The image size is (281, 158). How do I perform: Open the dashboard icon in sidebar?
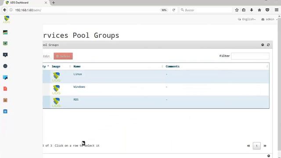[x=5, y=32]
